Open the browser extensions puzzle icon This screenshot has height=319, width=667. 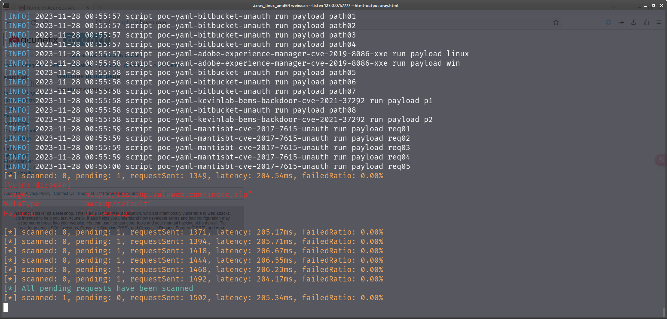(x=646, y=22)
